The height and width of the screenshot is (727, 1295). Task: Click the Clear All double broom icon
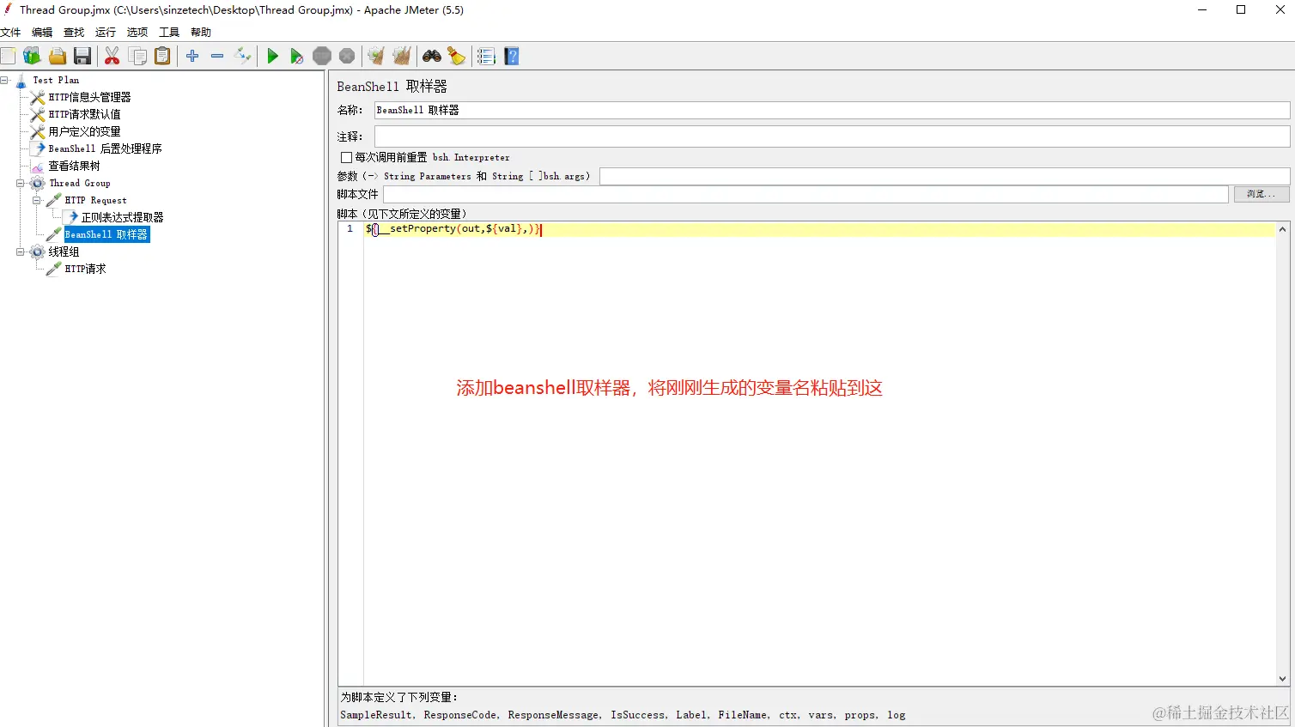pos(402,57)
